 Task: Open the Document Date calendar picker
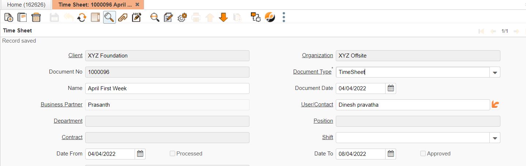[x=391, y=88]
